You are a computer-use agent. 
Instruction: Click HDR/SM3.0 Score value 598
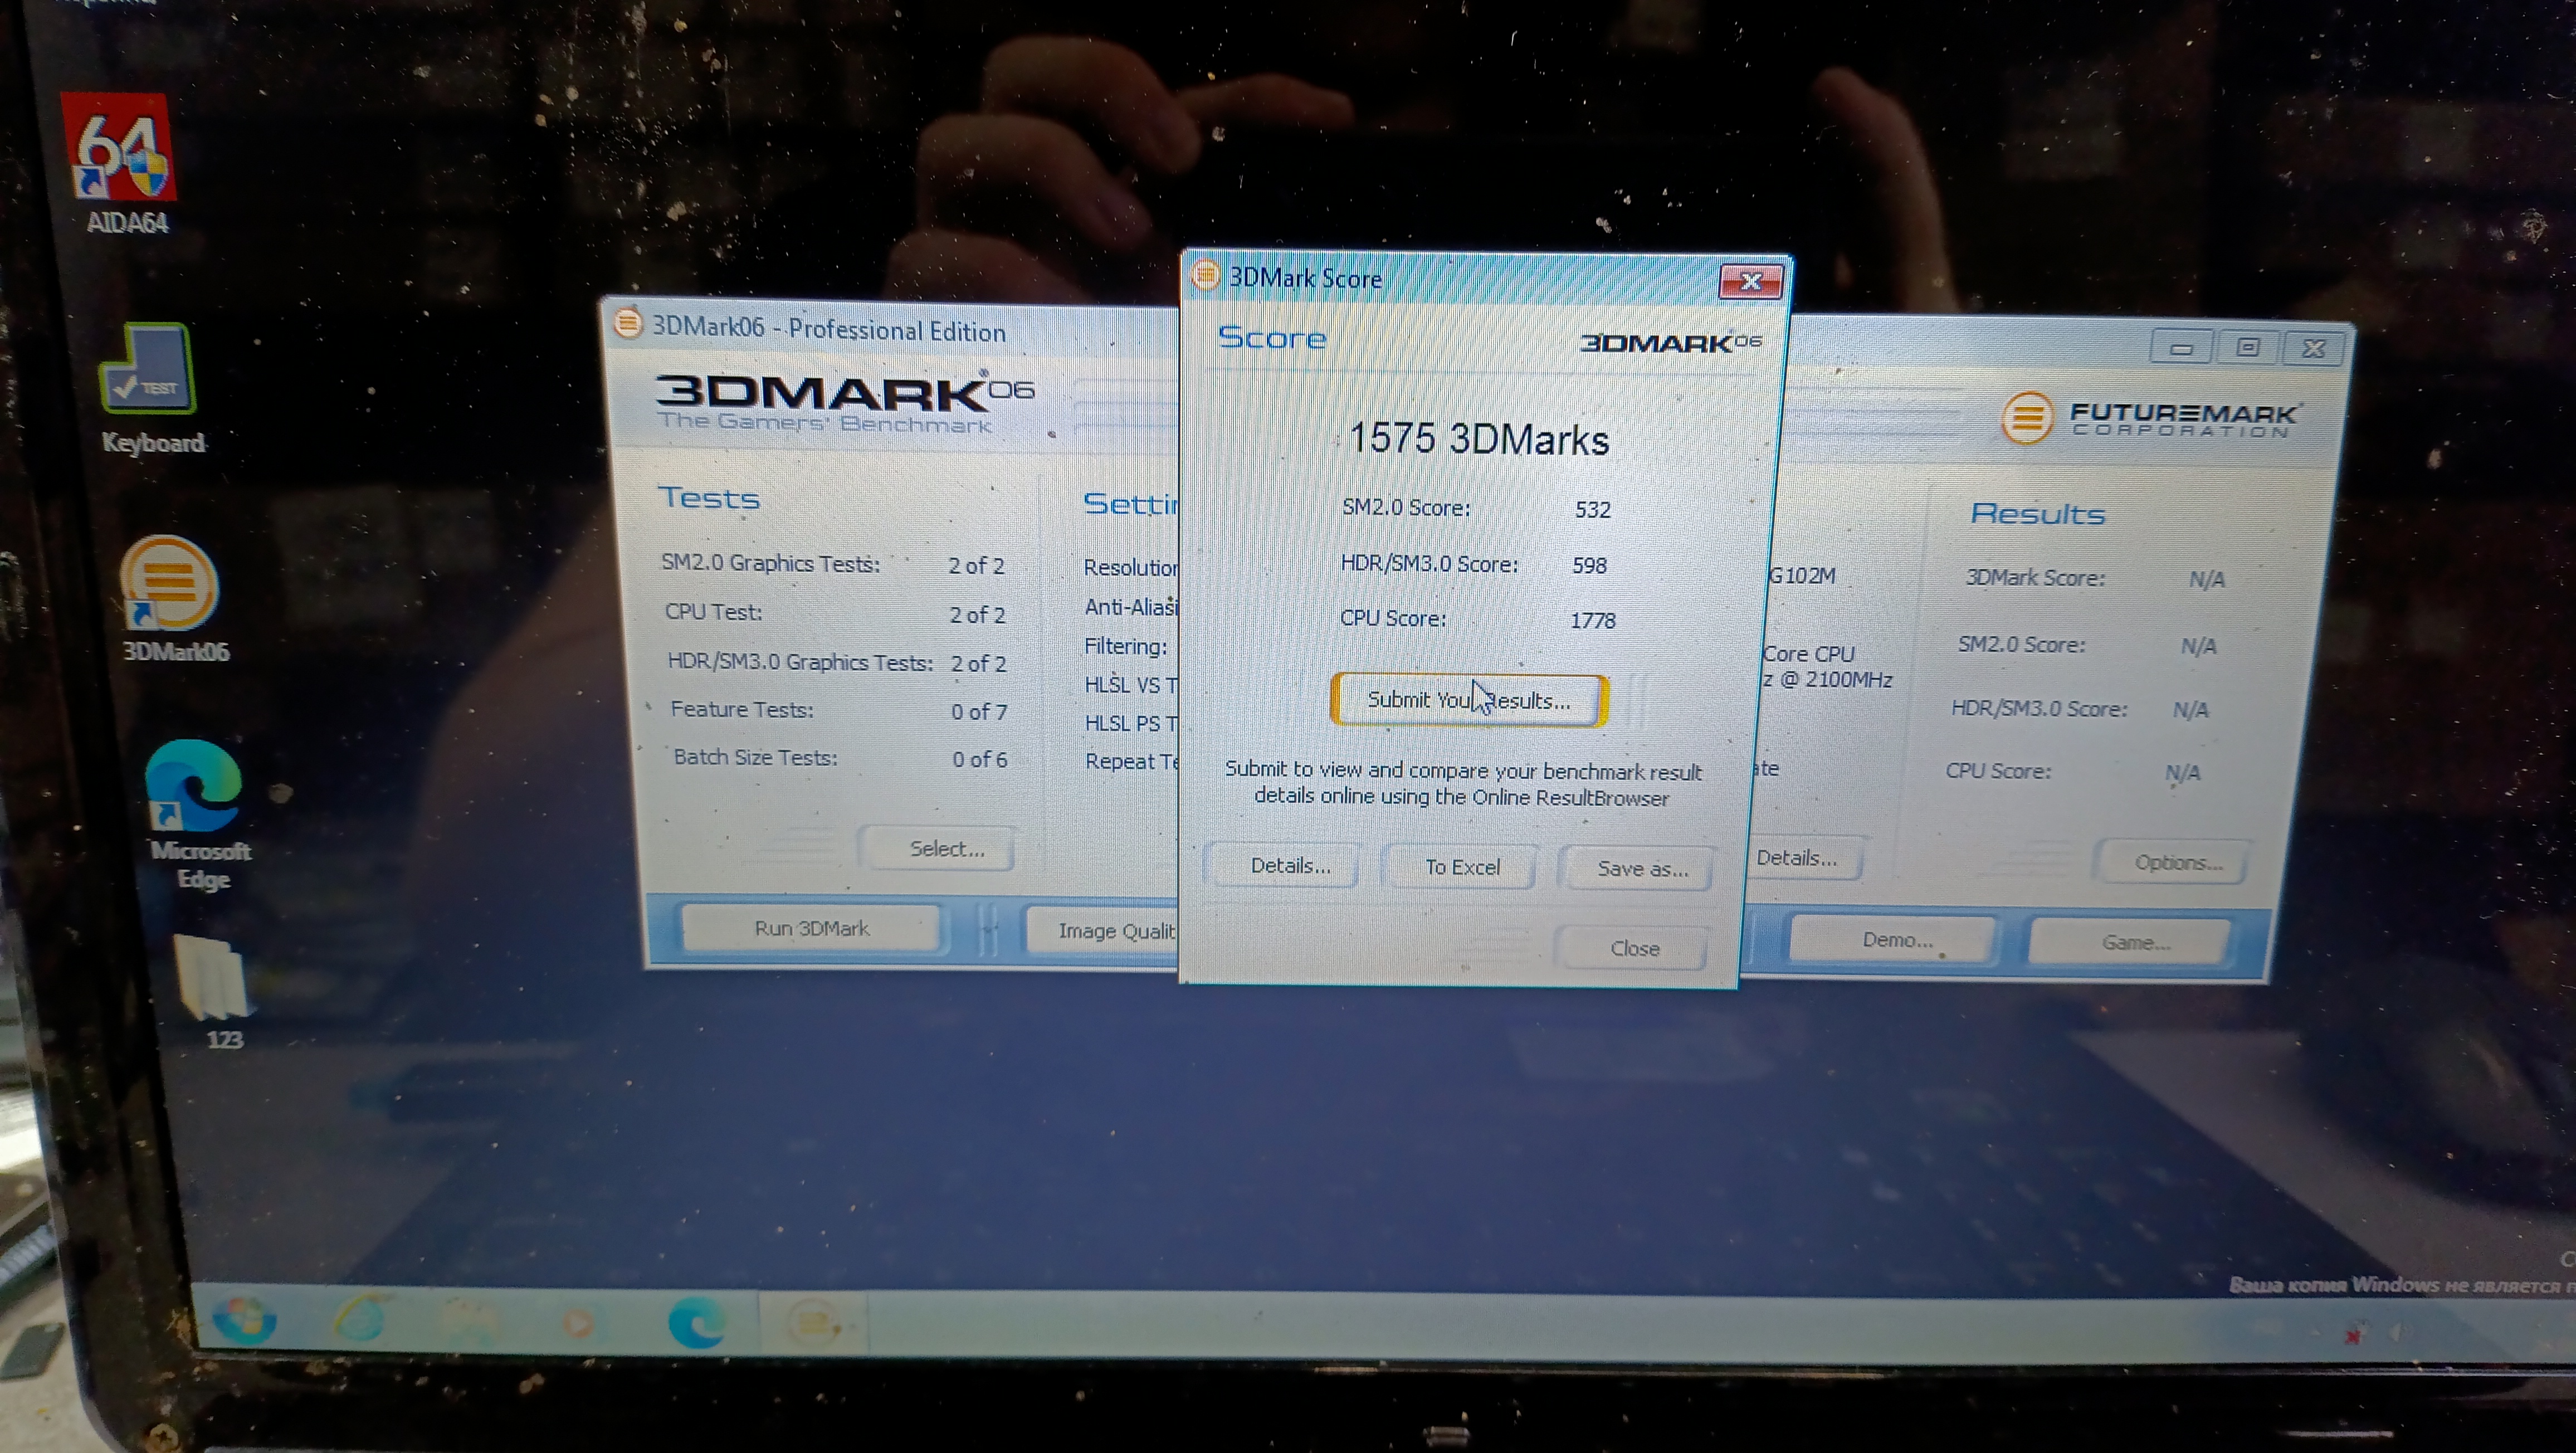click(1589, 565)
